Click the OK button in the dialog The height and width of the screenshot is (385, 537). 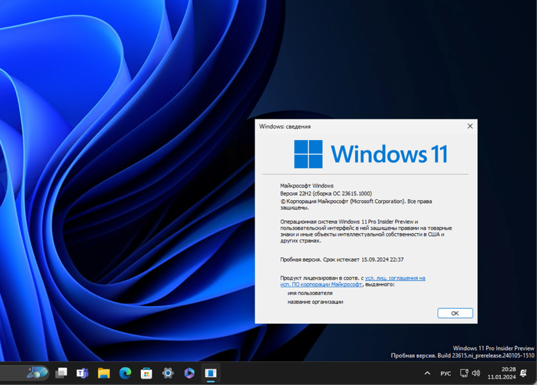(x=455, y=313)
